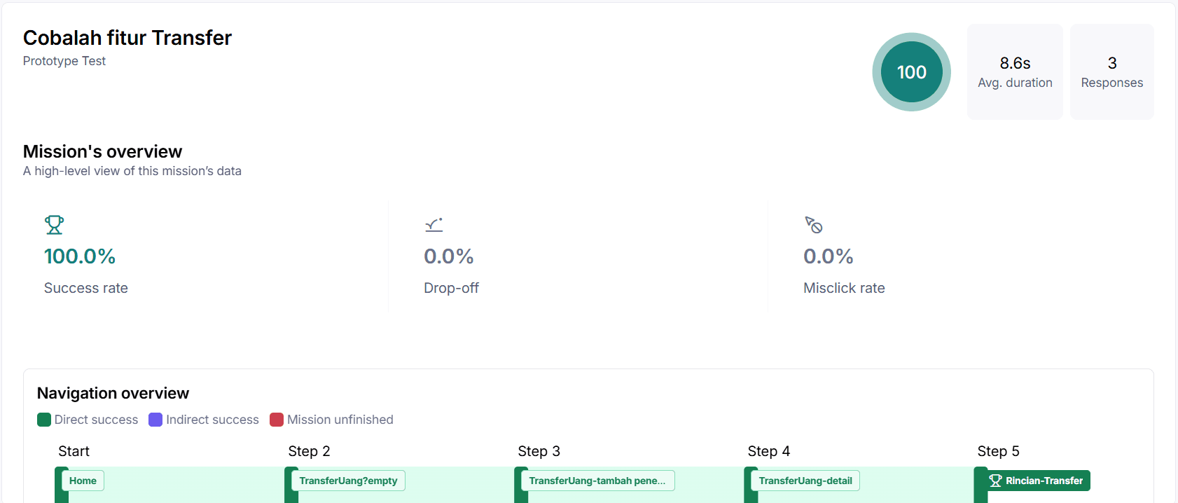
Task: Click the trophy icon in Rincian-Transfer chip
Action: (995, 481)
